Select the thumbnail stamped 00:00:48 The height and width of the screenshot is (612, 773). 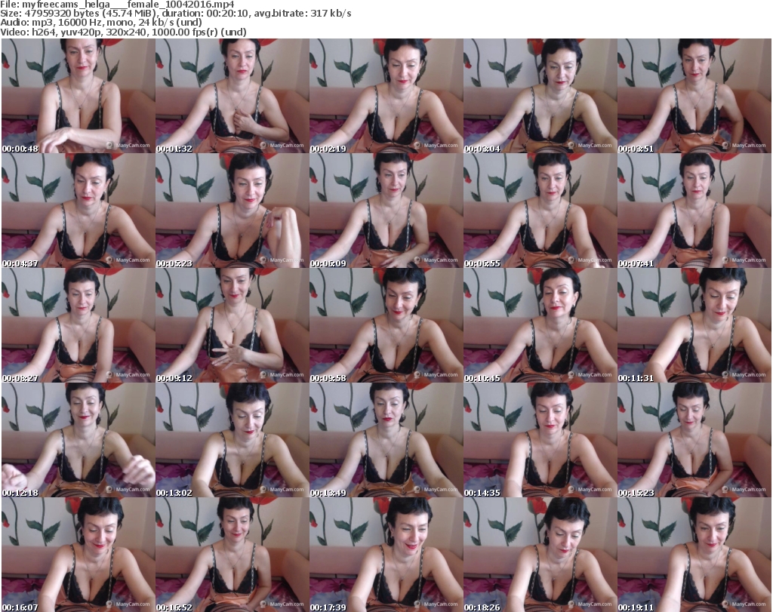pos(79,96)
